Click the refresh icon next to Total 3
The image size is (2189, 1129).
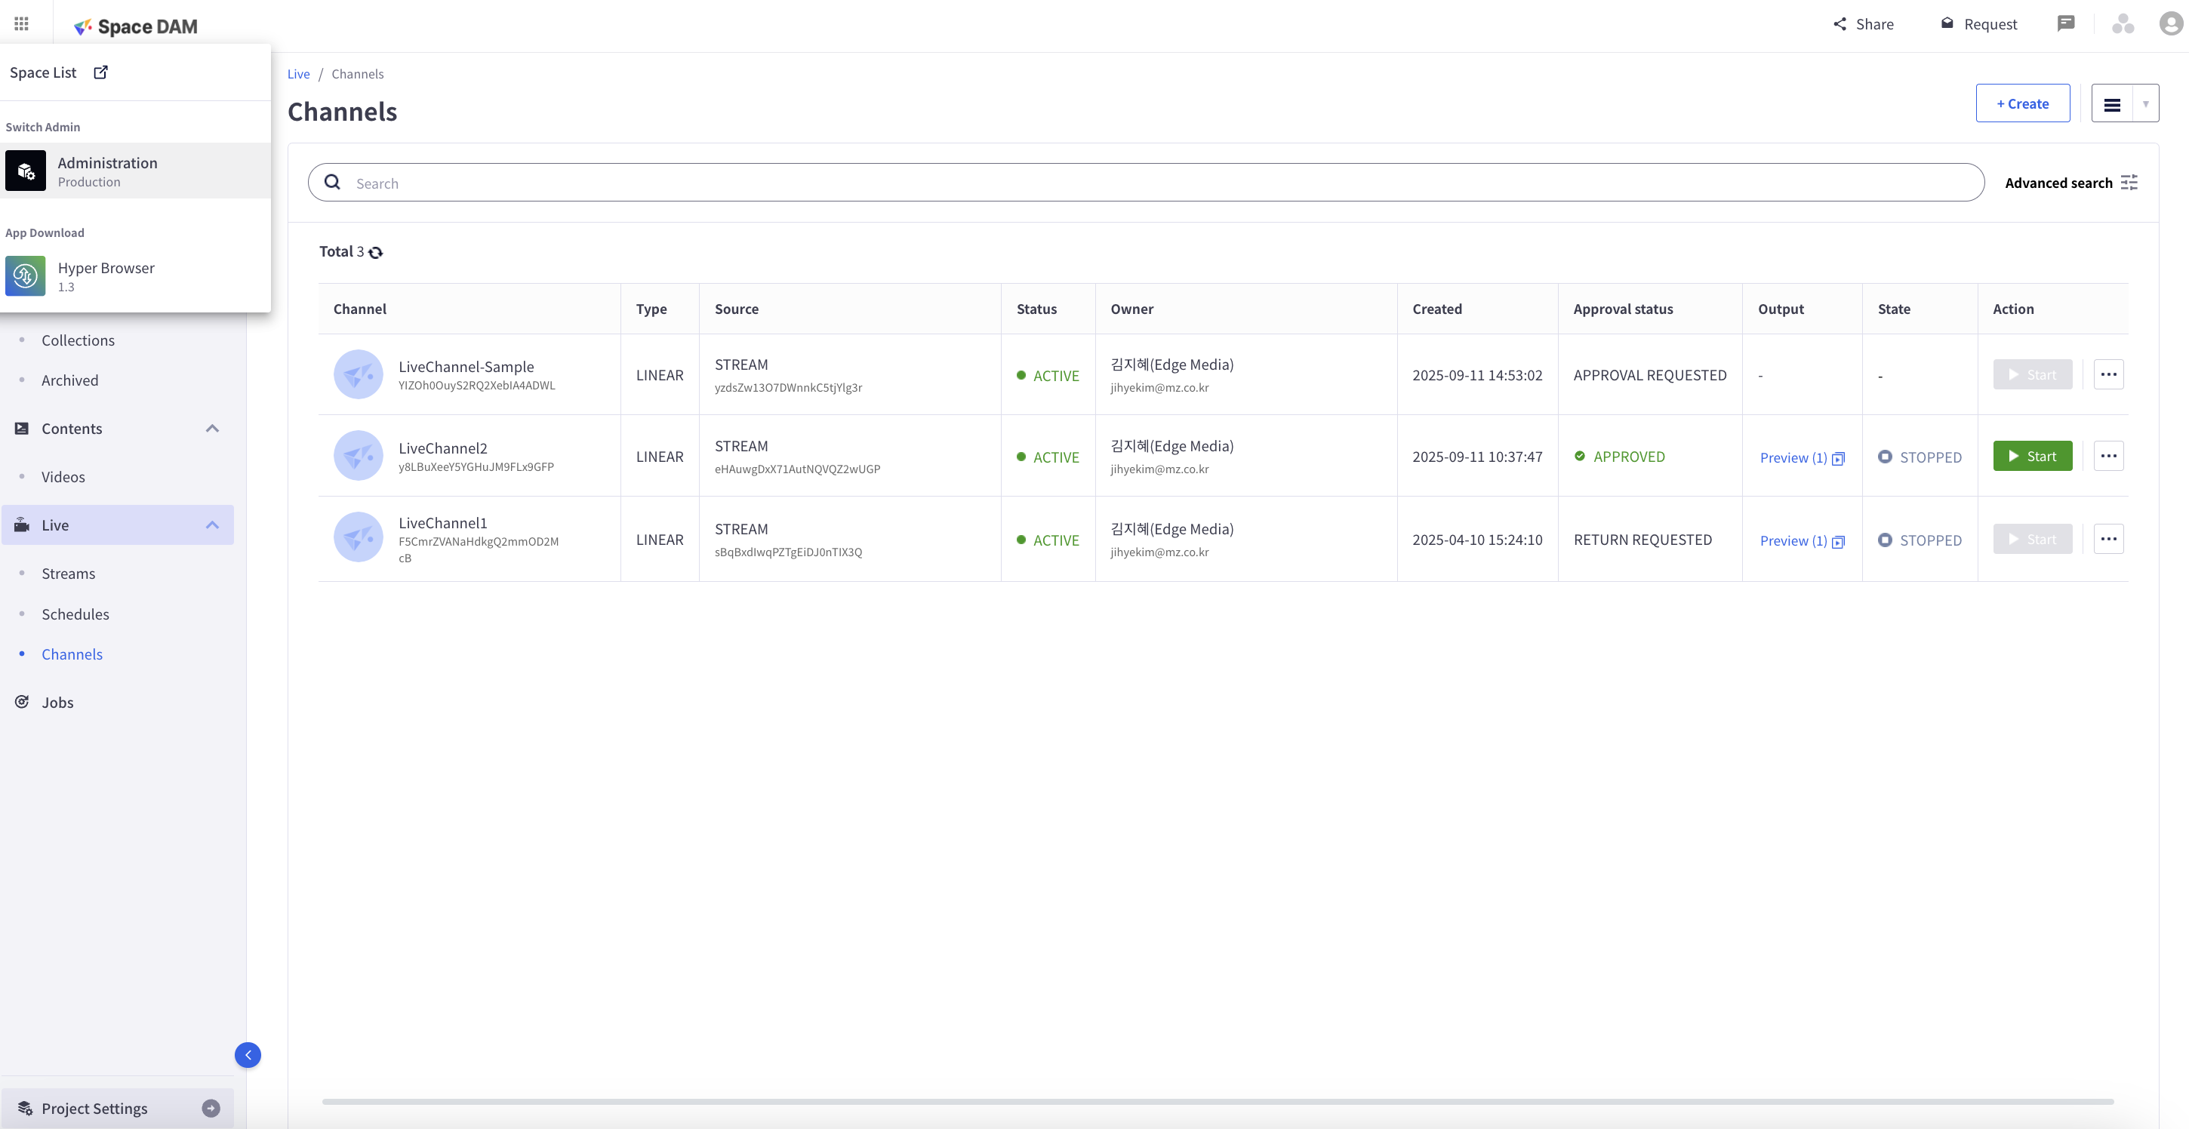click(x=376, y=252)
